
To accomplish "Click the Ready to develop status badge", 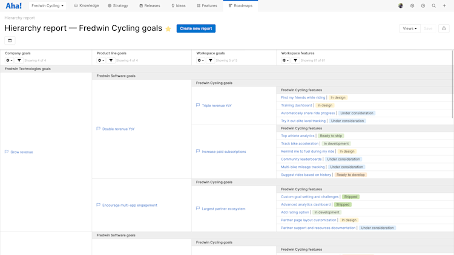I will [350, 175].
